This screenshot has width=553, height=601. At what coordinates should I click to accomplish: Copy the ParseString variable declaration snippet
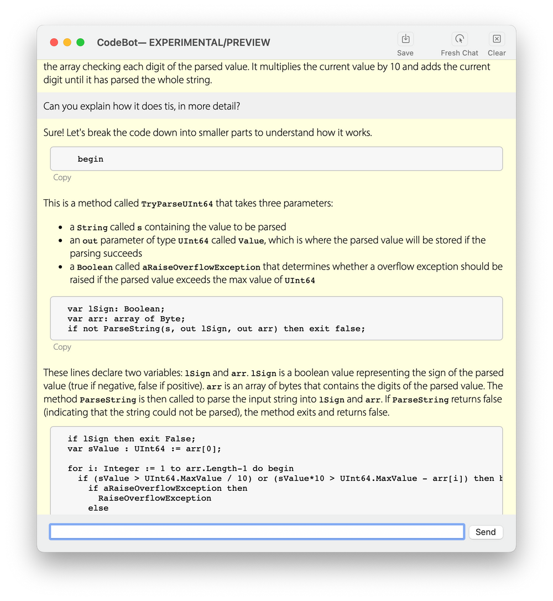62,346
